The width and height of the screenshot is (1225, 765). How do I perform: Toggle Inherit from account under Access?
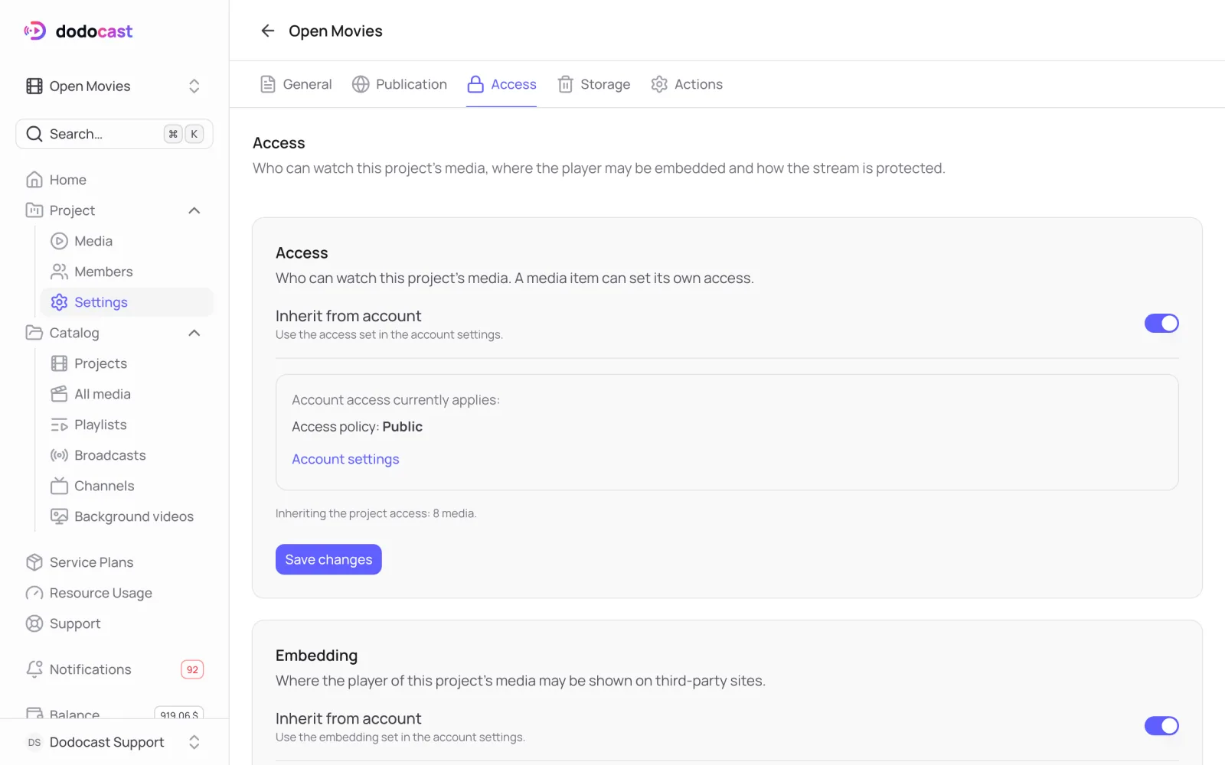pos(1161,324)
